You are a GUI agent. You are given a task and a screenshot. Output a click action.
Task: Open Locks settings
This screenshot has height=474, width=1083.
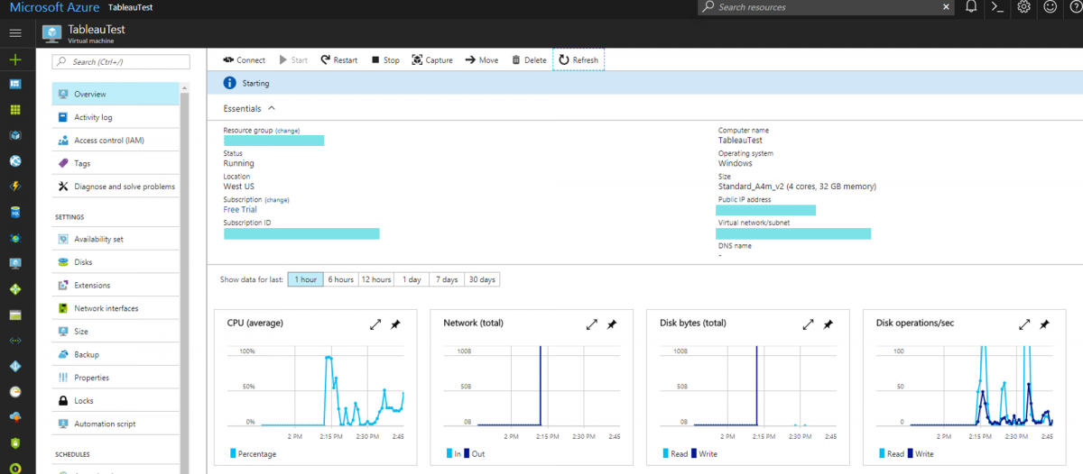pyautogui.click(x=116, y=401)
